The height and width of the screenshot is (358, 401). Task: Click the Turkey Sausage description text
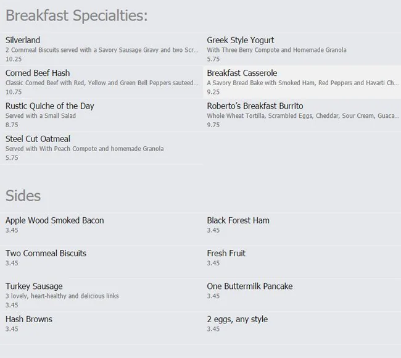pos(62,296)
